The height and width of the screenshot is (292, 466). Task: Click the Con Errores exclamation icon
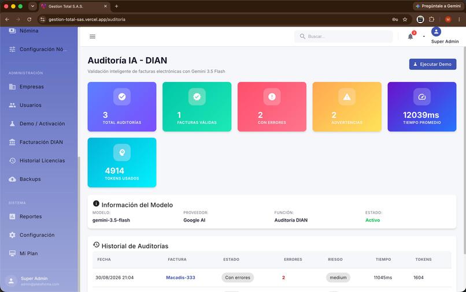pyautogui.click(x=272, y=97)
